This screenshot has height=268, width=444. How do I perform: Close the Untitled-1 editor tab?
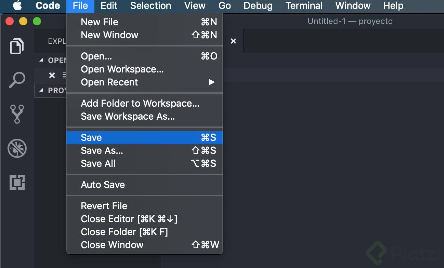click(x=233, y=41)
